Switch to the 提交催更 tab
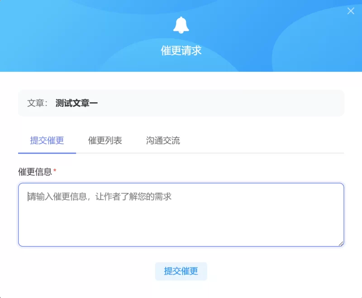362x298 pixels. pos(47,141)
